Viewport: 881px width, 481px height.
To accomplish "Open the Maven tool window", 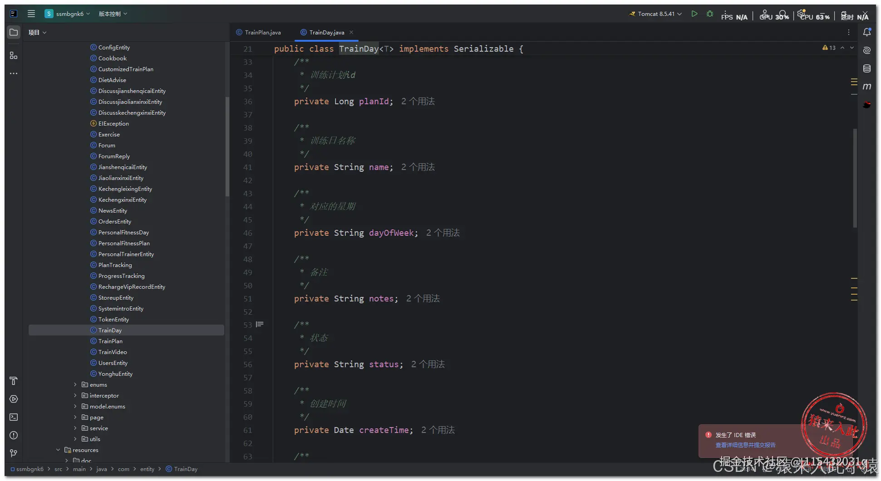I will (867, 87).
